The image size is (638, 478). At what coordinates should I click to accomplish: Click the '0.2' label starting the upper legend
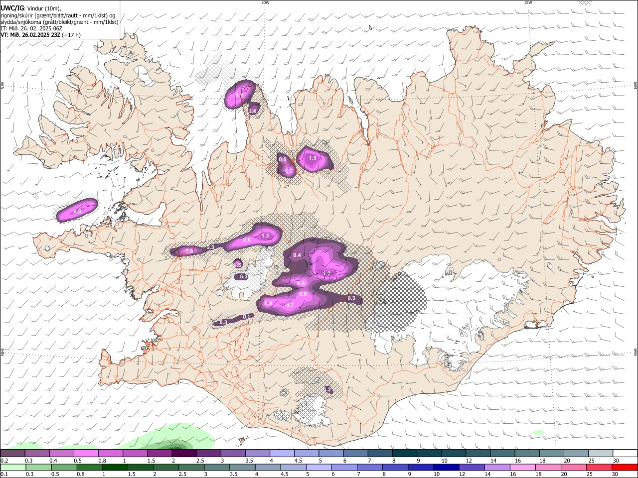click(x=3, y=461)
